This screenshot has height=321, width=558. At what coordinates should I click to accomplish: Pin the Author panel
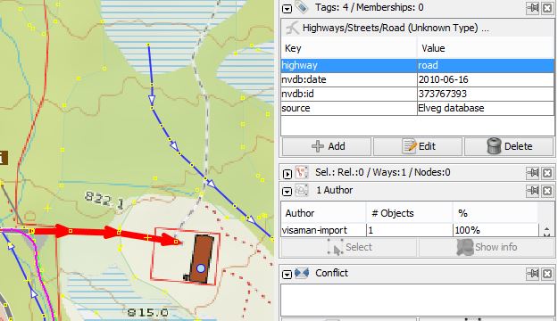[532, 191]
